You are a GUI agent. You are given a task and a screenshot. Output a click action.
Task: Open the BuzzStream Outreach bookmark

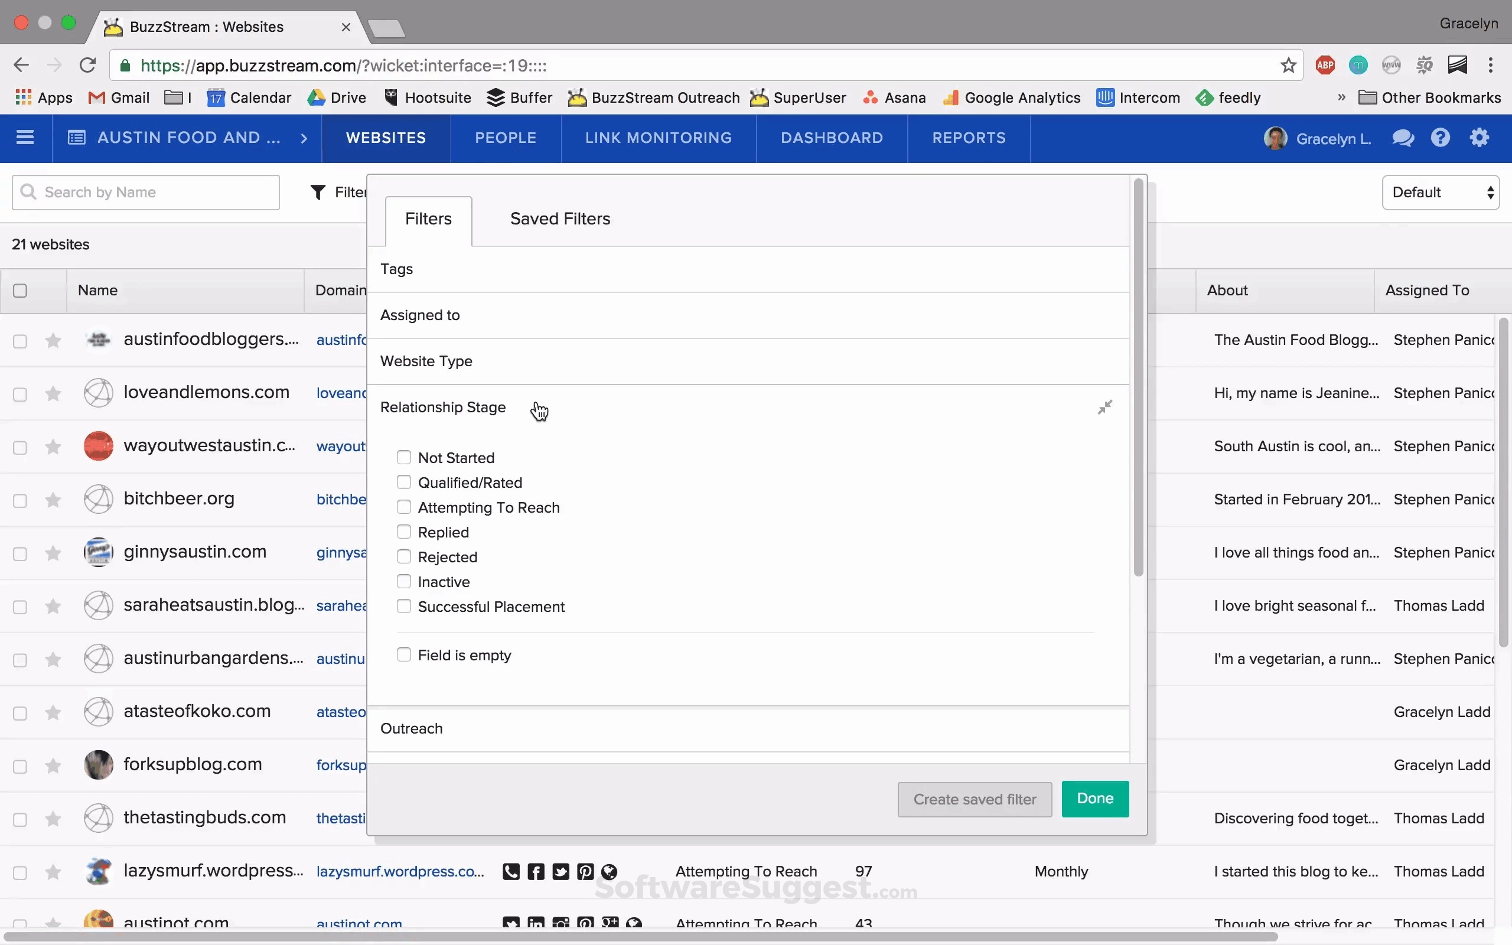tap(653, 97)
